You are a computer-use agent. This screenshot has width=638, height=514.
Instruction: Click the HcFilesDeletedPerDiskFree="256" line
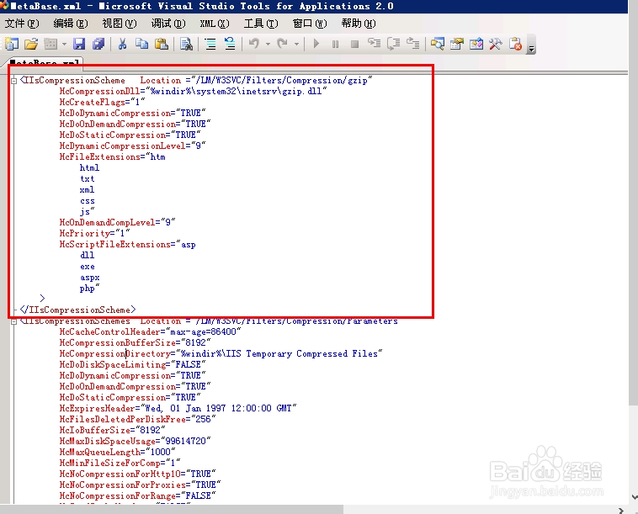[x=137, y=419]
